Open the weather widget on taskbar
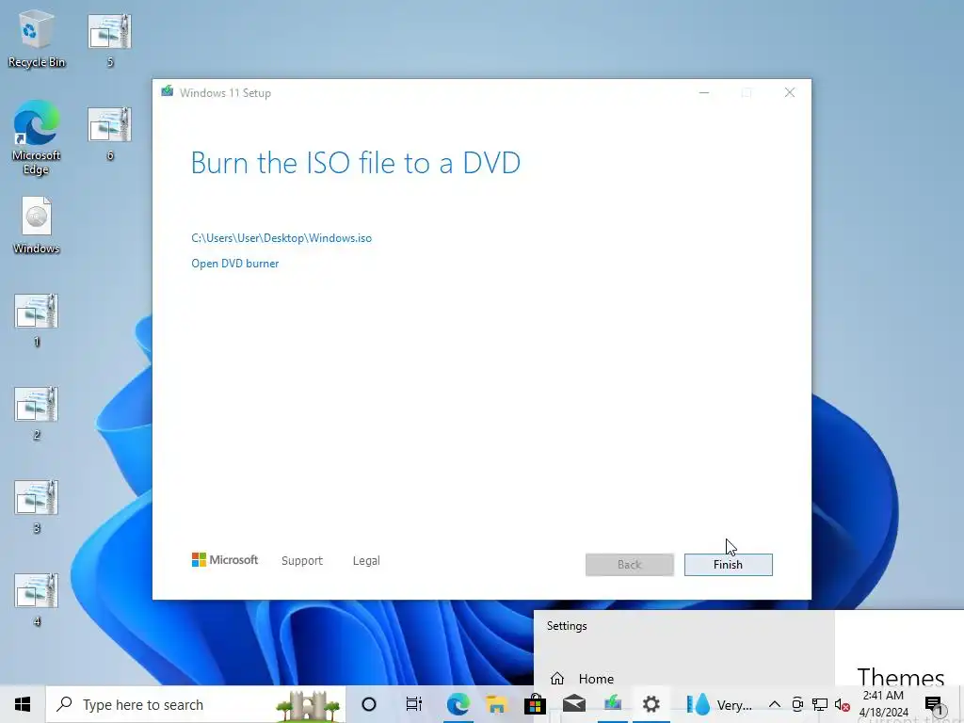The image size is (964, 723). (718, 704)
